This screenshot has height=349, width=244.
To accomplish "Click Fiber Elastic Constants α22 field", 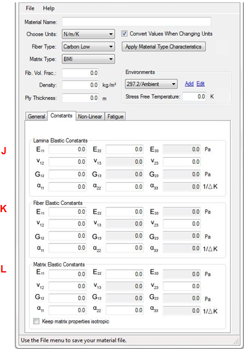I will pyautogui.click(x=124, y=248).
